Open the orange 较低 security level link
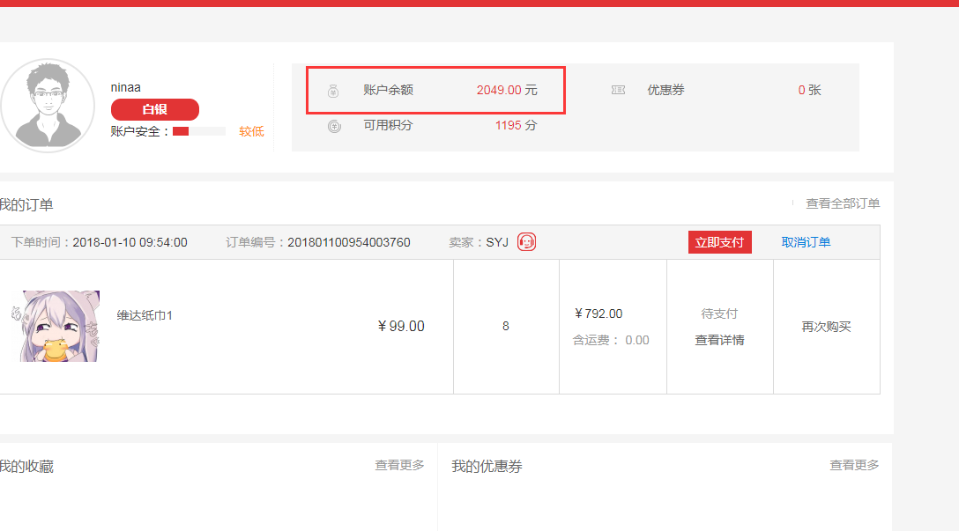 251,131
